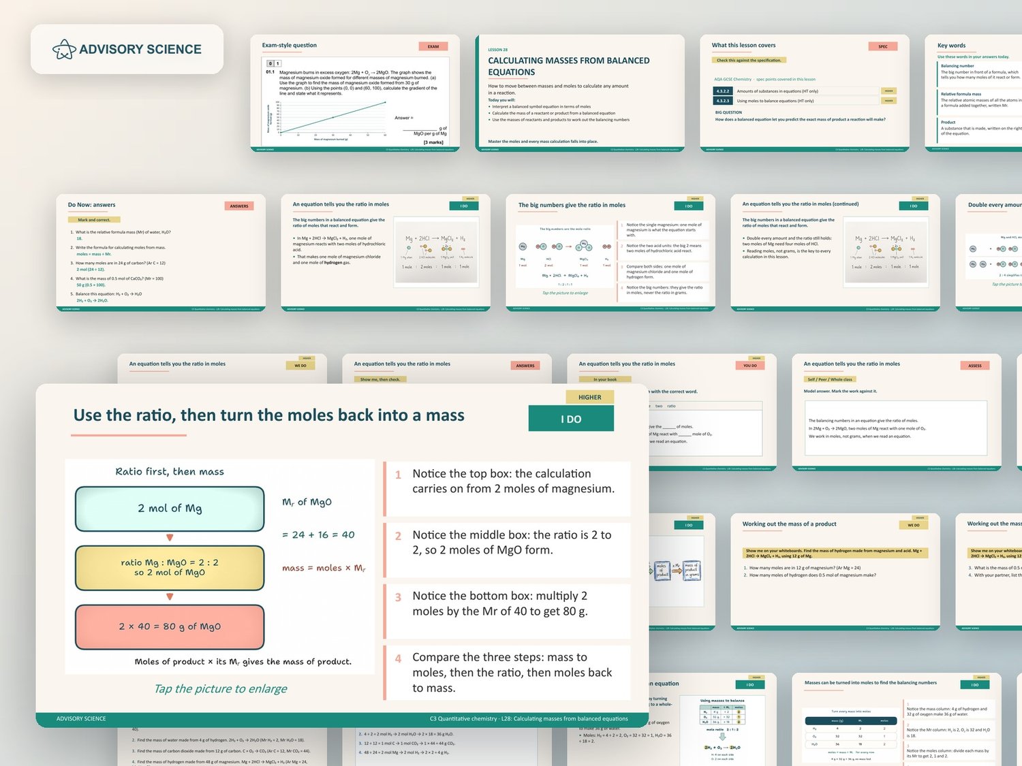Click Tap the picture to enlarge on large slide
The height and width of the screenshot is (766, 1022).
(220, 688)
